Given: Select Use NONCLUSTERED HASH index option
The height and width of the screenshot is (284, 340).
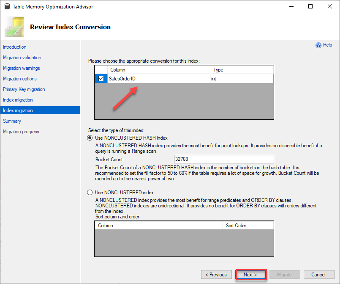Looking at the screenshot, I should [90, 138].
